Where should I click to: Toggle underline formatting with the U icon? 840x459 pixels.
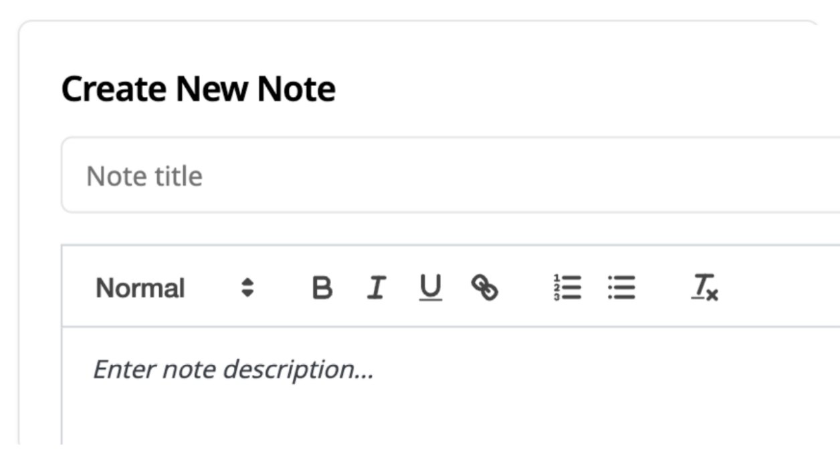coord(431,288)
